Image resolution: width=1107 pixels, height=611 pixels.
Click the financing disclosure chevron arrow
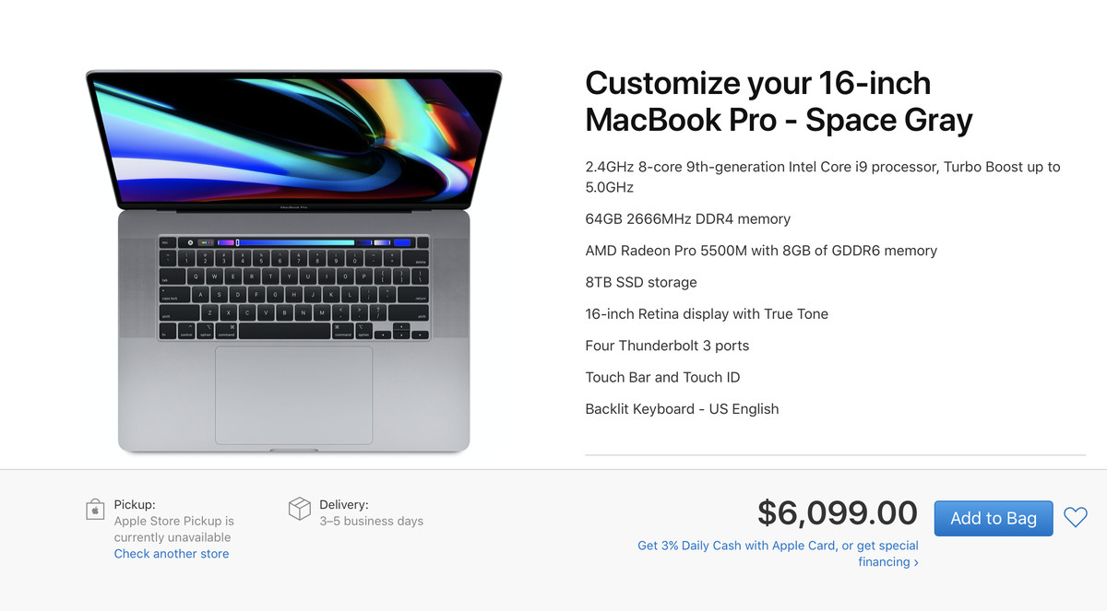coord(916,561)
